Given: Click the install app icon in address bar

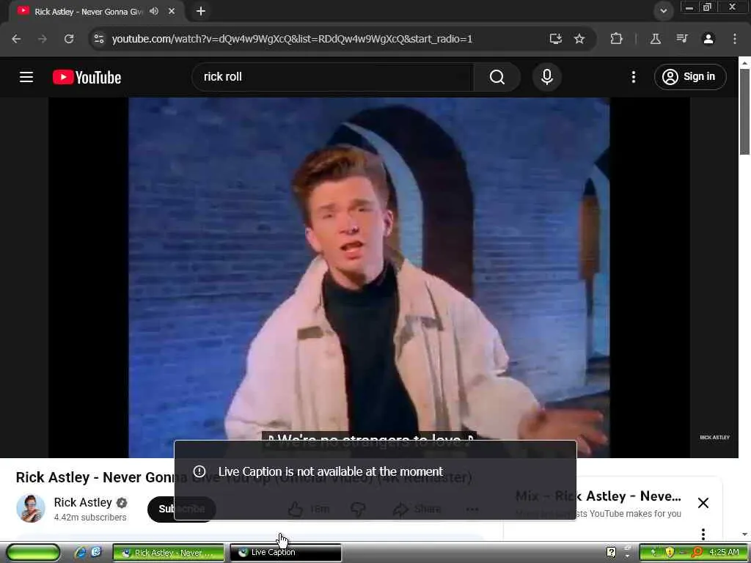Looking at the screenshot, I should 556,39.
